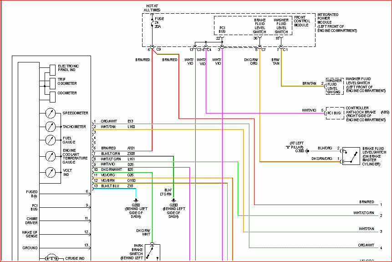Click connector label 'C1'
The image size is (392, 262).
coord(285,50)
